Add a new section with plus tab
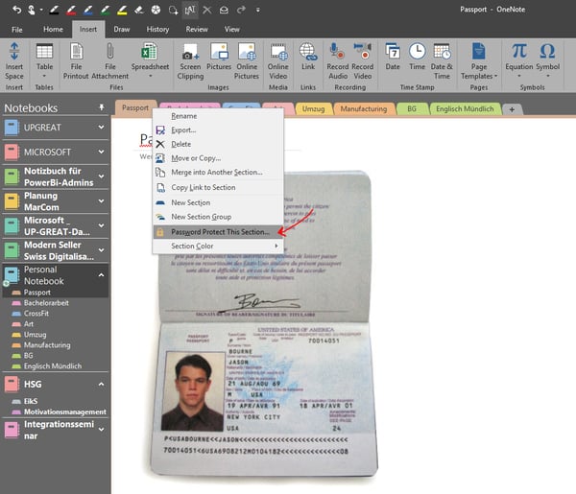 [x=512, y=109]
